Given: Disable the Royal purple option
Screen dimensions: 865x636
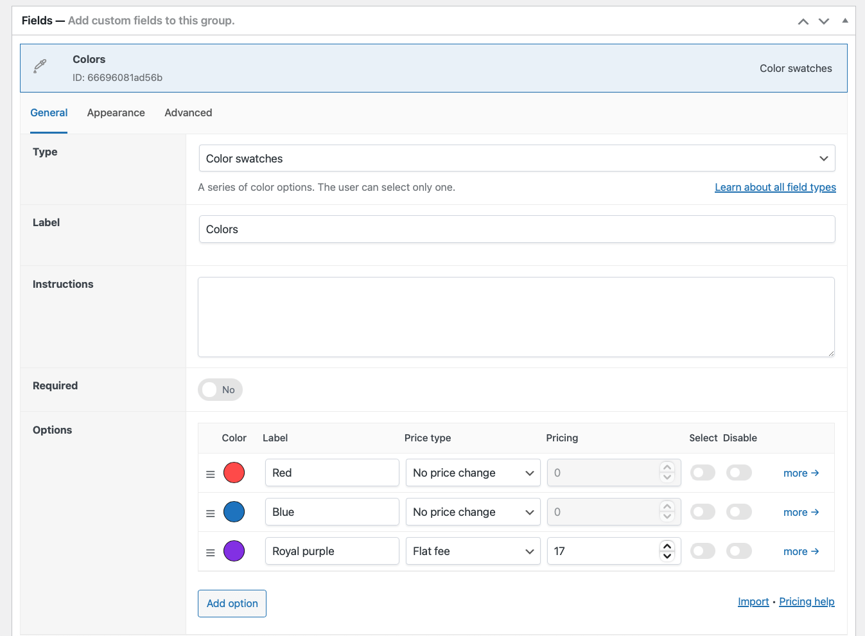Looking at the screenshot, I should (x=738, y=551).
